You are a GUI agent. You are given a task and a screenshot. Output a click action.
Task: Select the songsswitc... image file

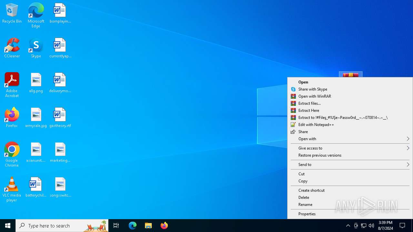(x=60, y=187)
